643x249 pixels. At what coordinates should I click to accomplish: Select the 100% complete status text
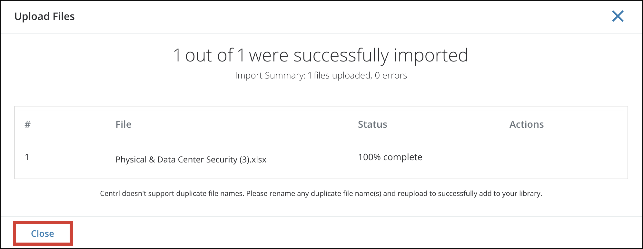click(x=390, y=157)
